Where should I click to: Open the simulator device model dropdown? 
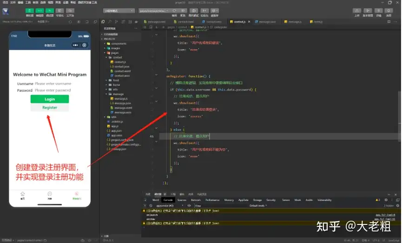(18, 22)
